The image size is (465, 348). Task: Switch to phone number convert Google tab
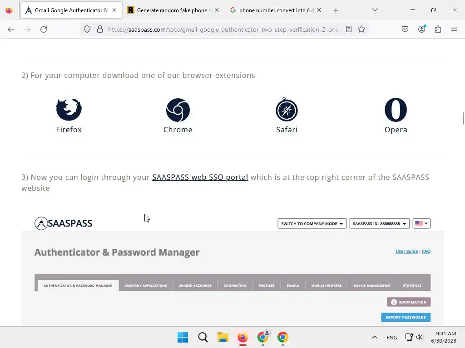tap(276, 10)
